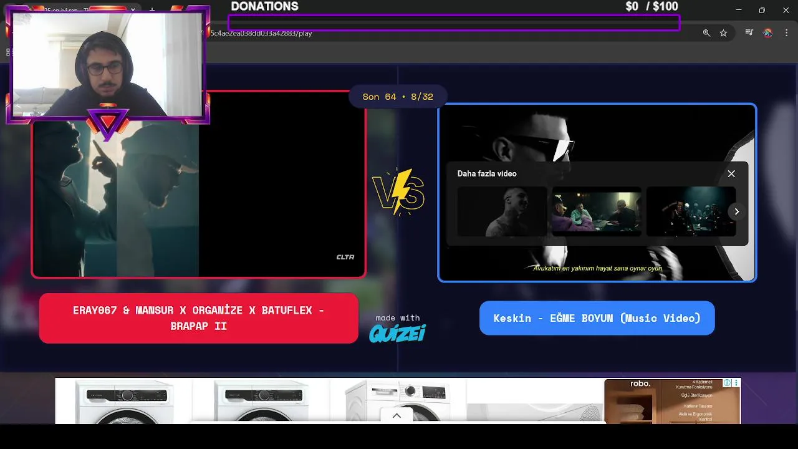Open the ad options three-dot icon
The image size is (798, 449).
coord(736,383)
